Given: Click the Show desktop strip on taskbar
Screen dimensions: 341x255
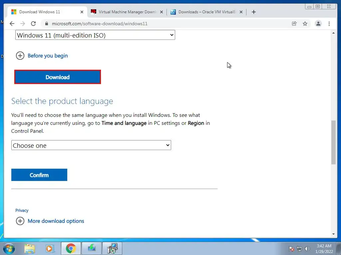Looking at the screenshot, I should coord(339,248).
